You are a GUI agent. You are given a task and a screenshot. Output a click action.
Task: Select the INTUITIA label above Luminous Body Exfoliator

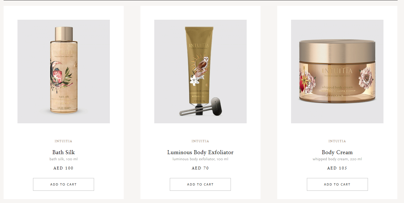[200, 141]
